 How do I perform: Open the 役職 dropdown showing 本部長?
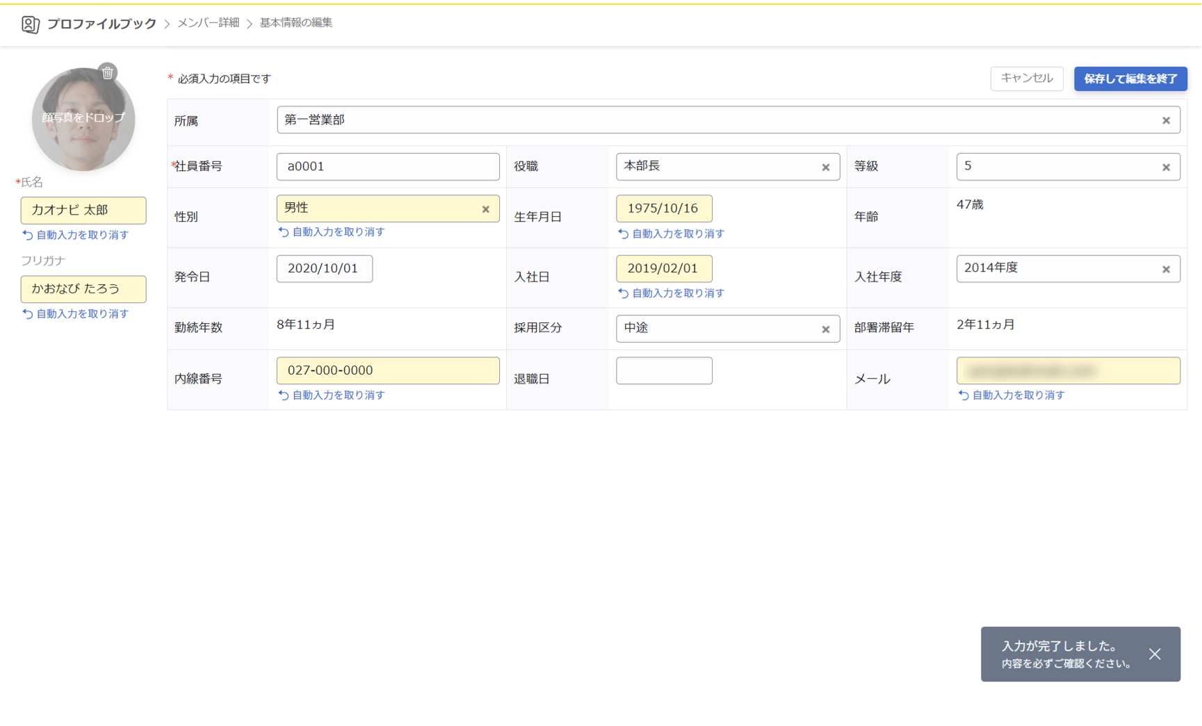pos(716,167)
